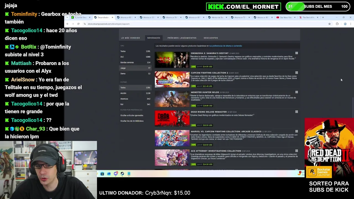The width and height of the screenshot is (354, 199).
Task: Open the browser three-dot menu
Action: click(351, 24)
